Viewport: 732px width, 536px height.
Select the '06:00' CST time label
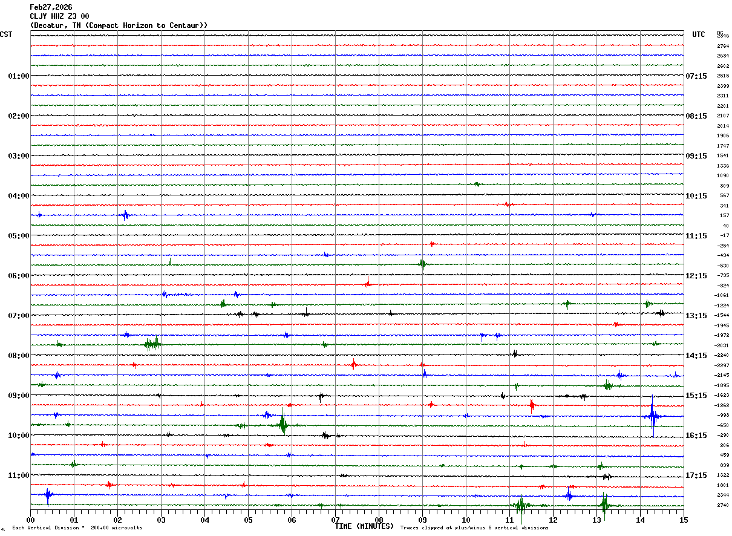tap(19, 276)
